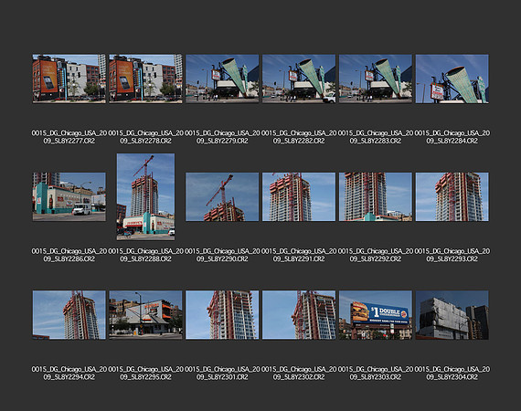Click filename text ending 5L8Y2278.CR2
The height and width of the screenshot is (411, 521).
pos(145,137)
